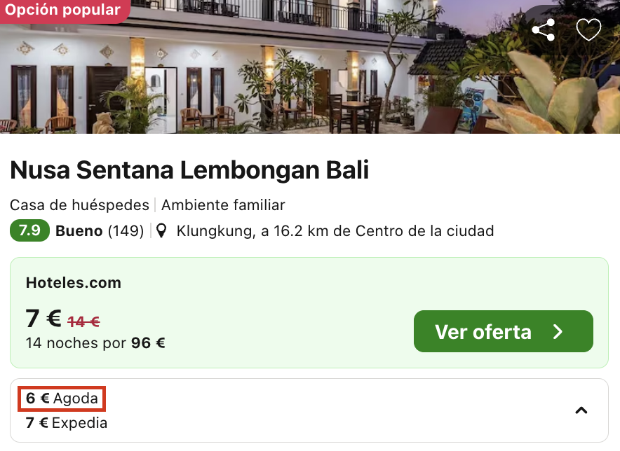Open the Bueno (149) reviews
The height and width of the screenshot is (451, 620).
pos(100,230)
